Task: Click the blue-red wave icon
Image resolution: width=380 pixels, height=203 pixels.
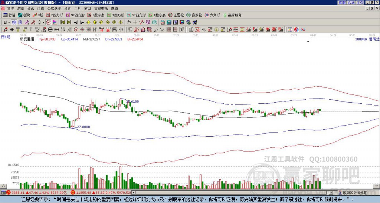Action: tap(303, 30)
